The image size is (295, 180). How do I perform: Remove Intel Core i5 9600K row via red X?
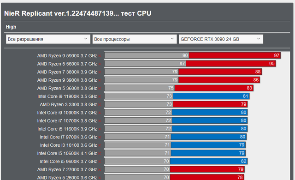(x=100, y=162)
